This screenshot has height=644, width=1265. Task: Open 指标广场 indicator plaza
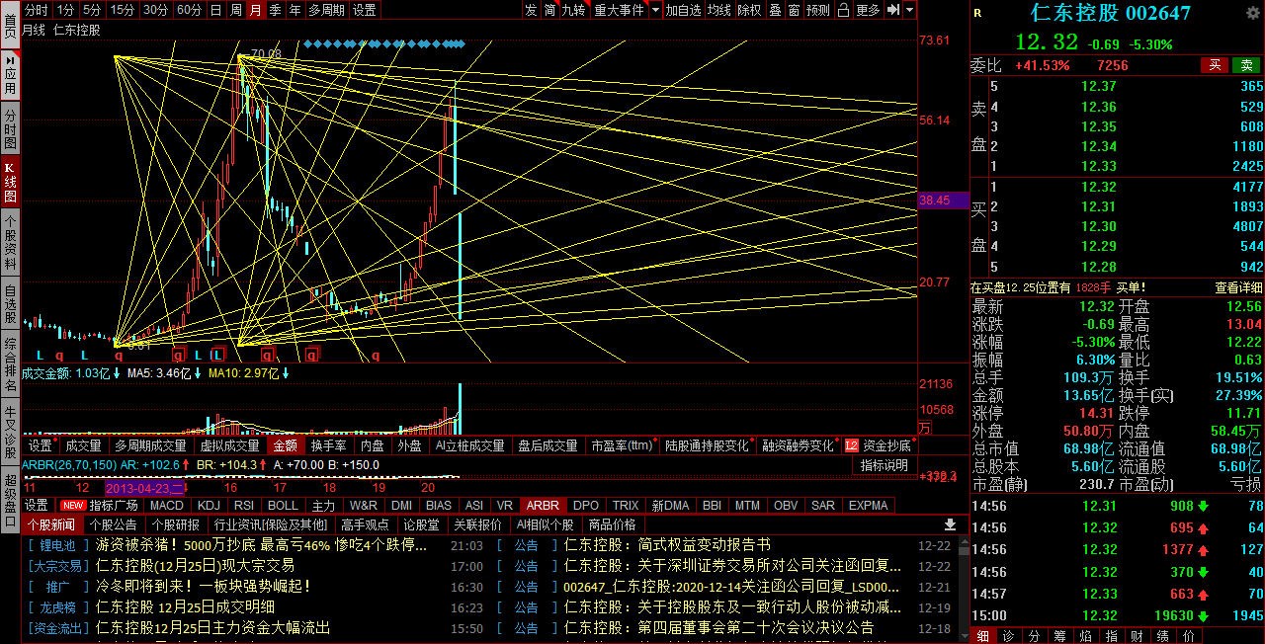pyautogui.click(x=114, y=505)
